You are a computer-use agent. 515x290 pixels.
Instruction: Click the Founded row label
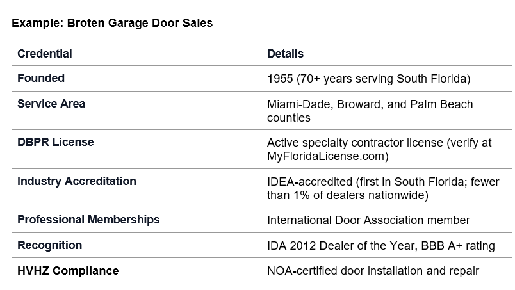(x=41, y=78)
